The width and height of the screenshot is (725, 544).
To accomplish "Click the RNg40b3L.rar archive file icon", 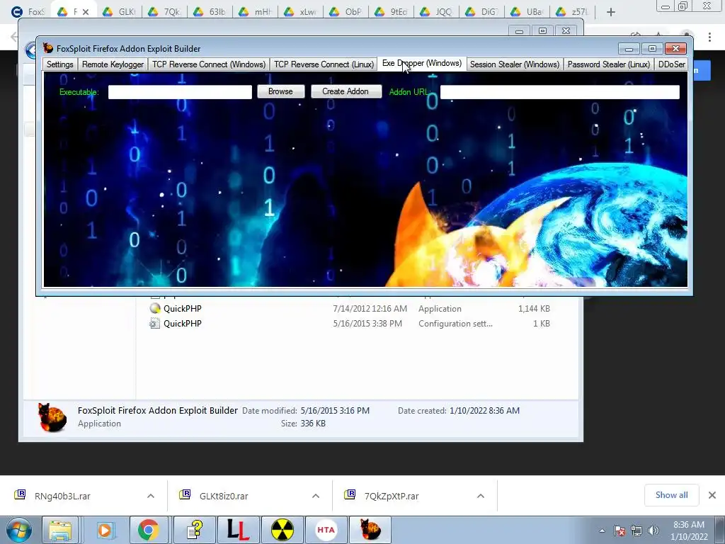I will click(20, 495).
